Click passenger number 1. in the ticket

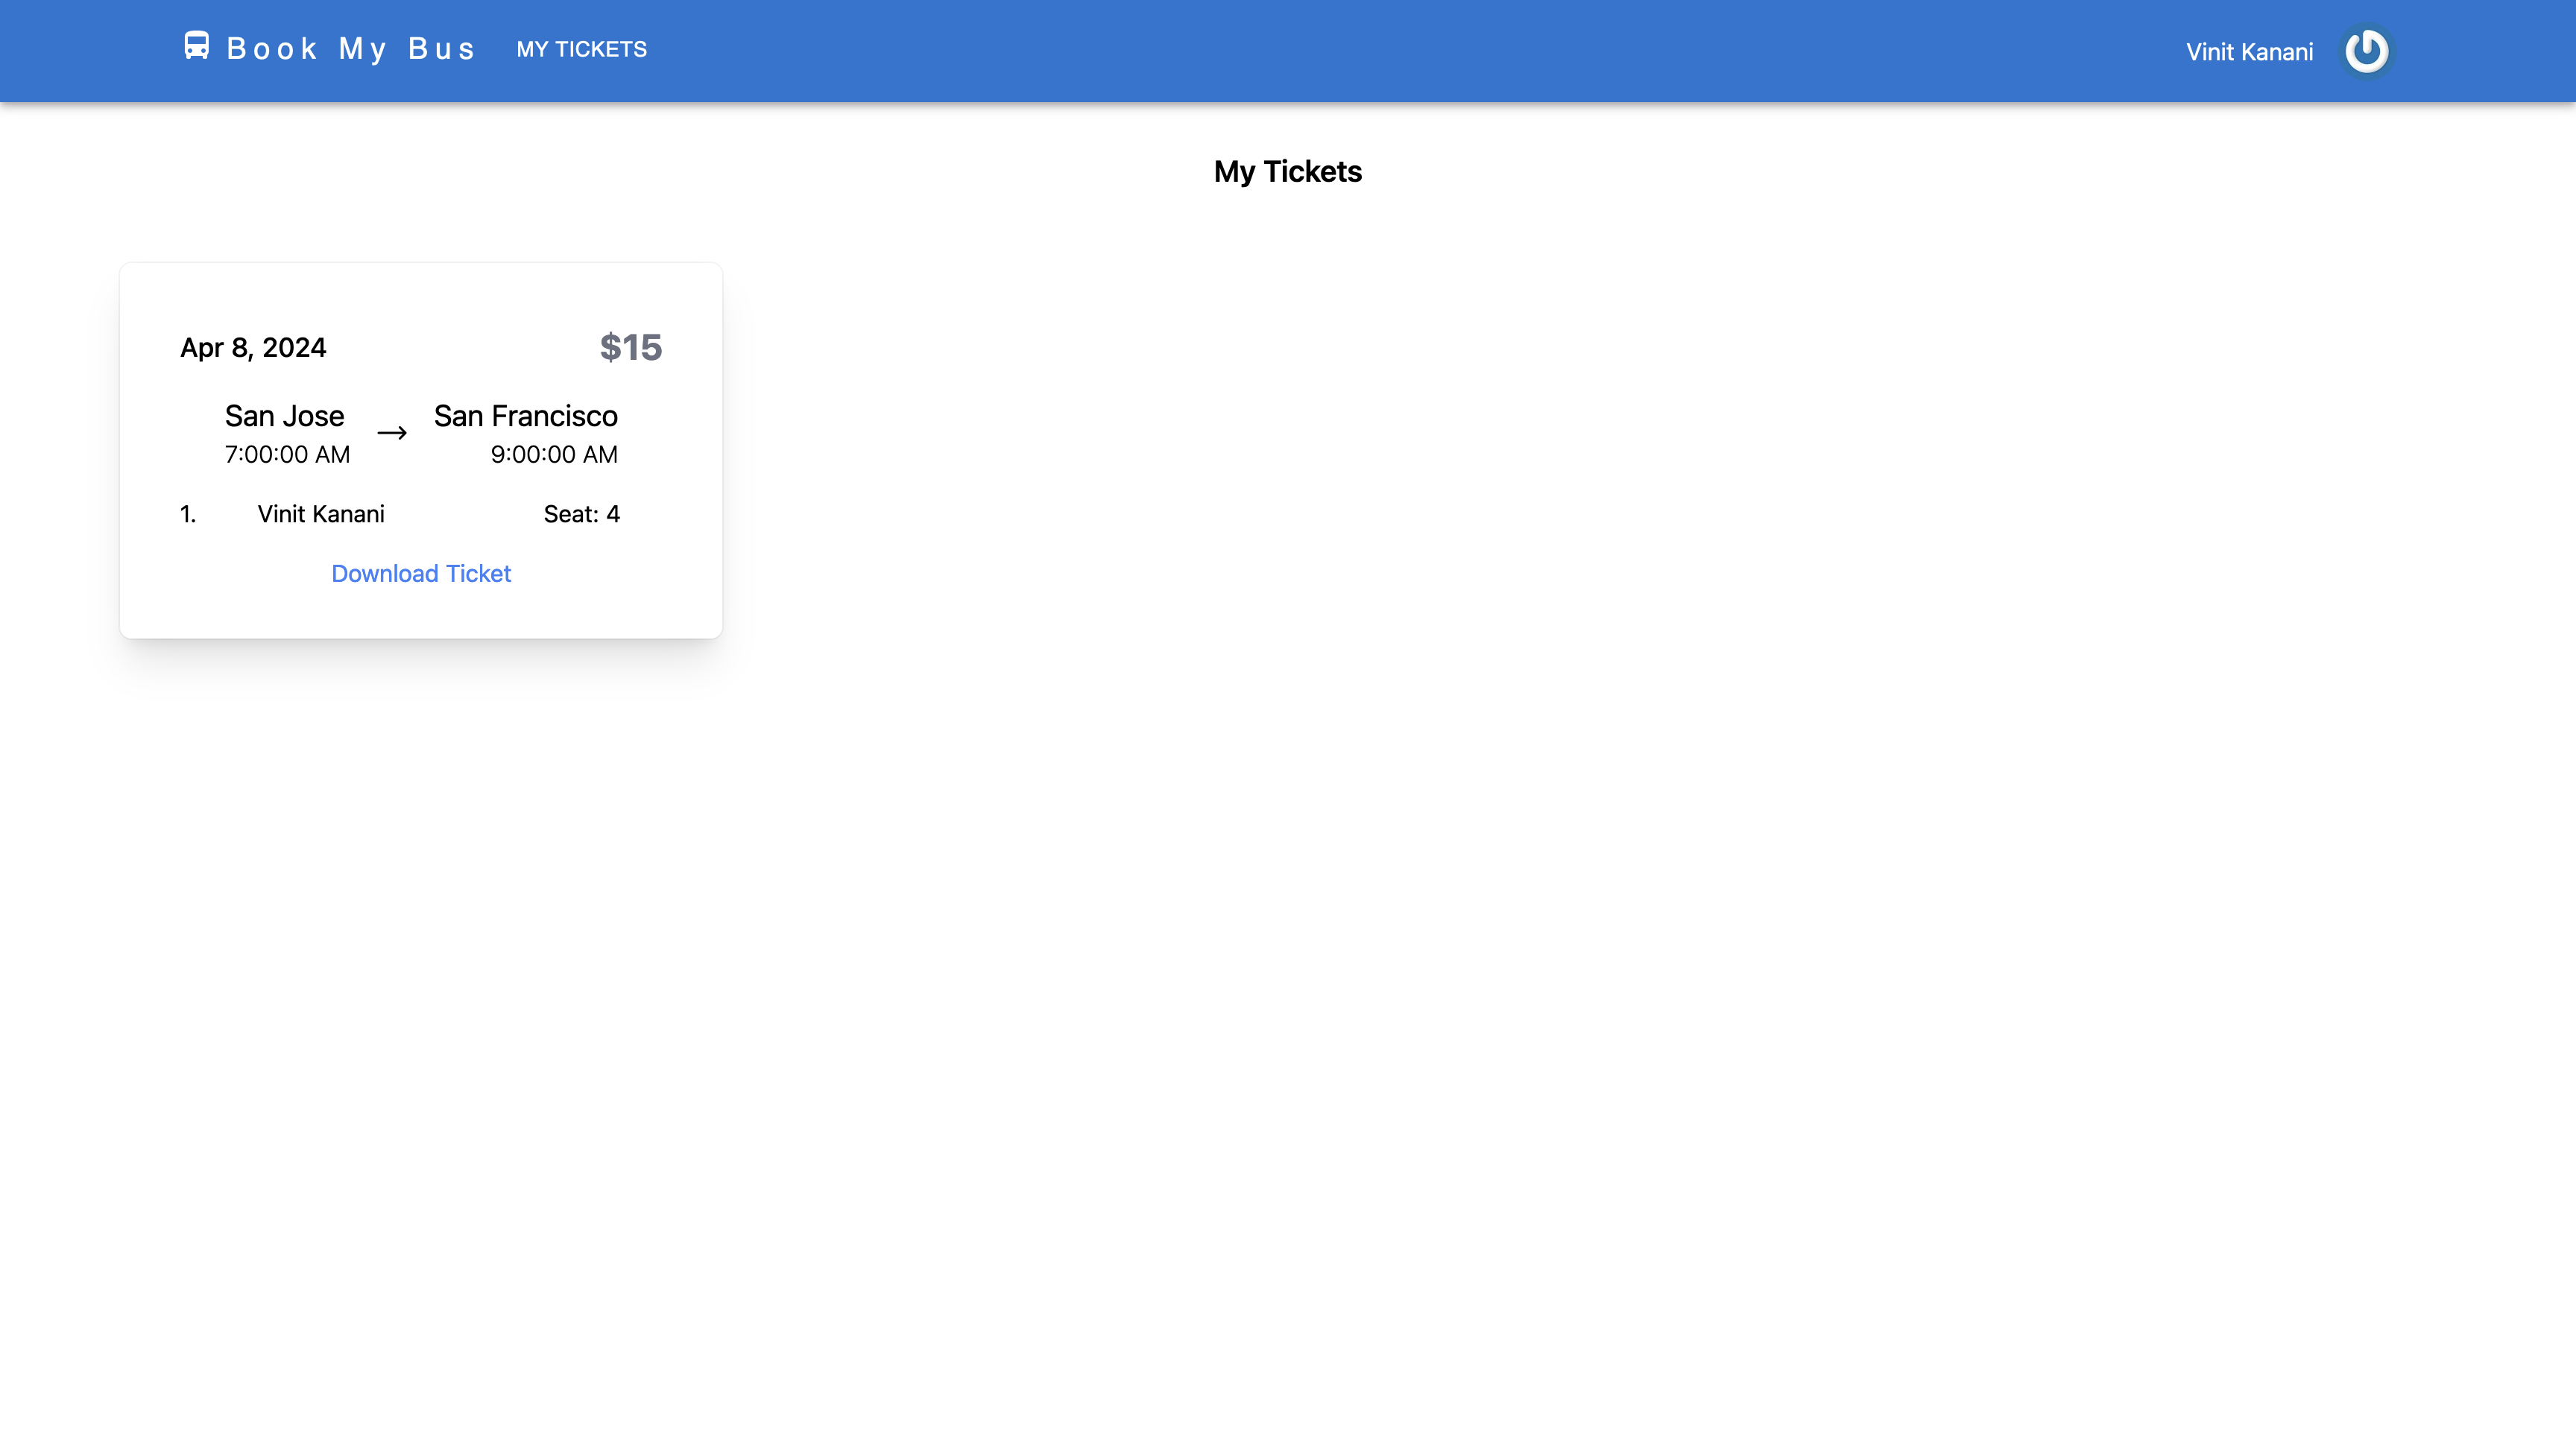click(x=188, y=515)
